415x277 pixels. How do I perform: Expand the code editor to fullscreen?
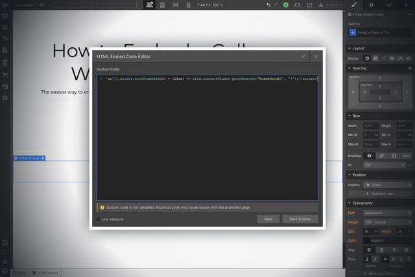coord(303,56)
